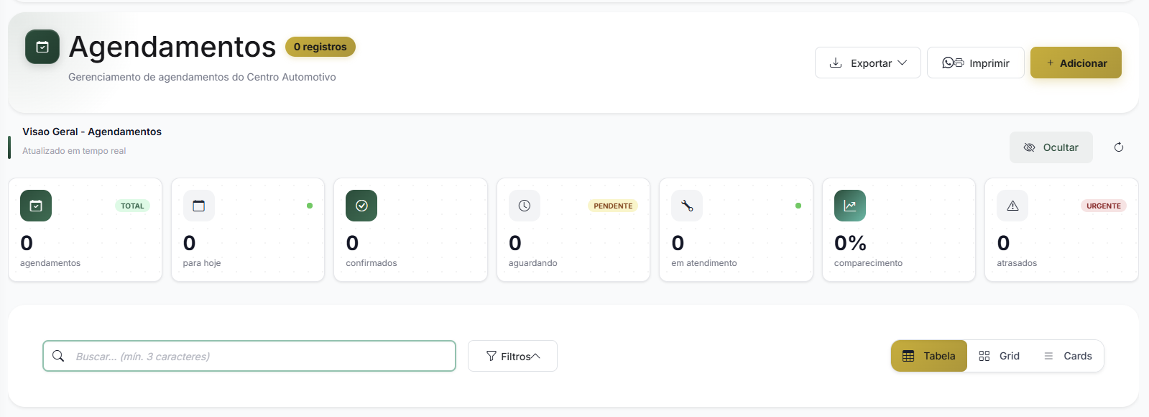Click the table icon in Tabela view
This screenshot has height=417, width=1149.
coord(908,356)
